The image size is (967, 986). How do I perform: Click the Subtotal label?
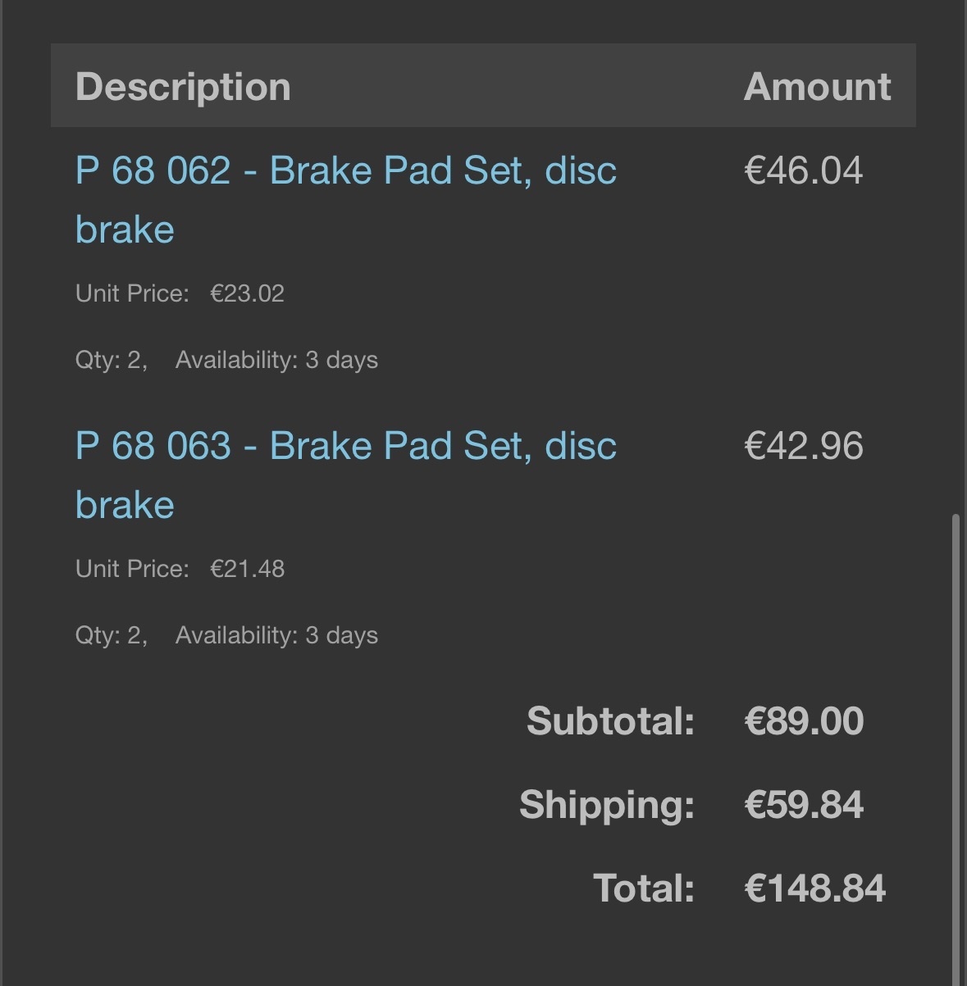pyautogui.click(x=610, y=721)
